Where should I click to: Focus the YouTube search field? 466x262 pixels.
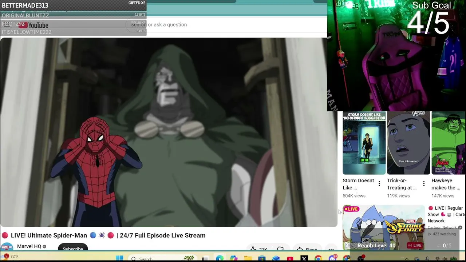226,24
